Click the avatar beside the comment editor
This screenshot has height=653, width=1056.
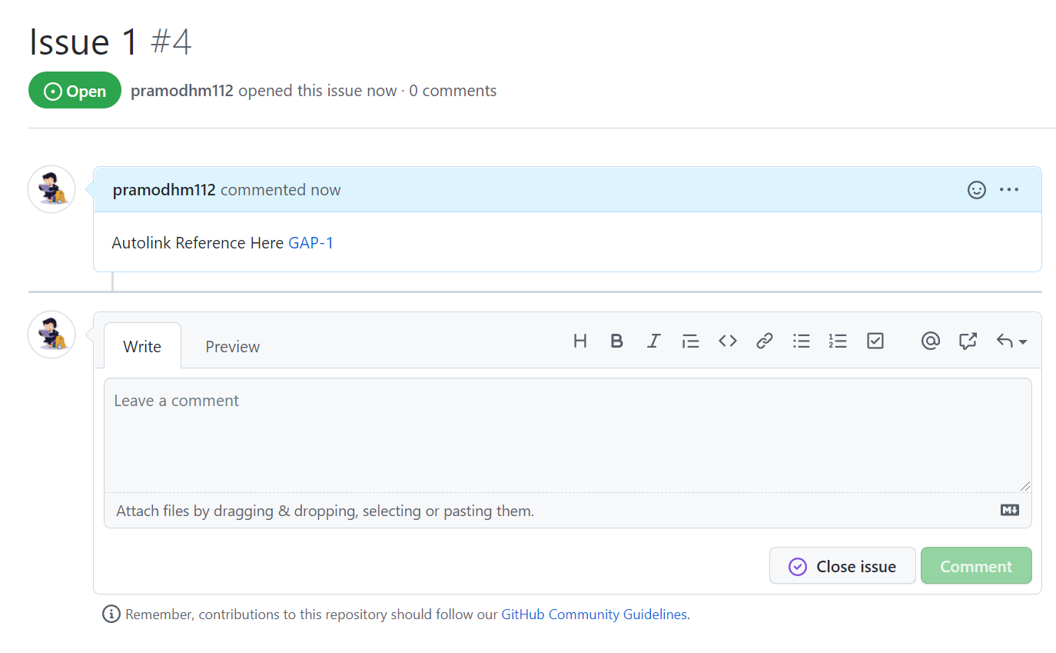(x=51, y=335)
